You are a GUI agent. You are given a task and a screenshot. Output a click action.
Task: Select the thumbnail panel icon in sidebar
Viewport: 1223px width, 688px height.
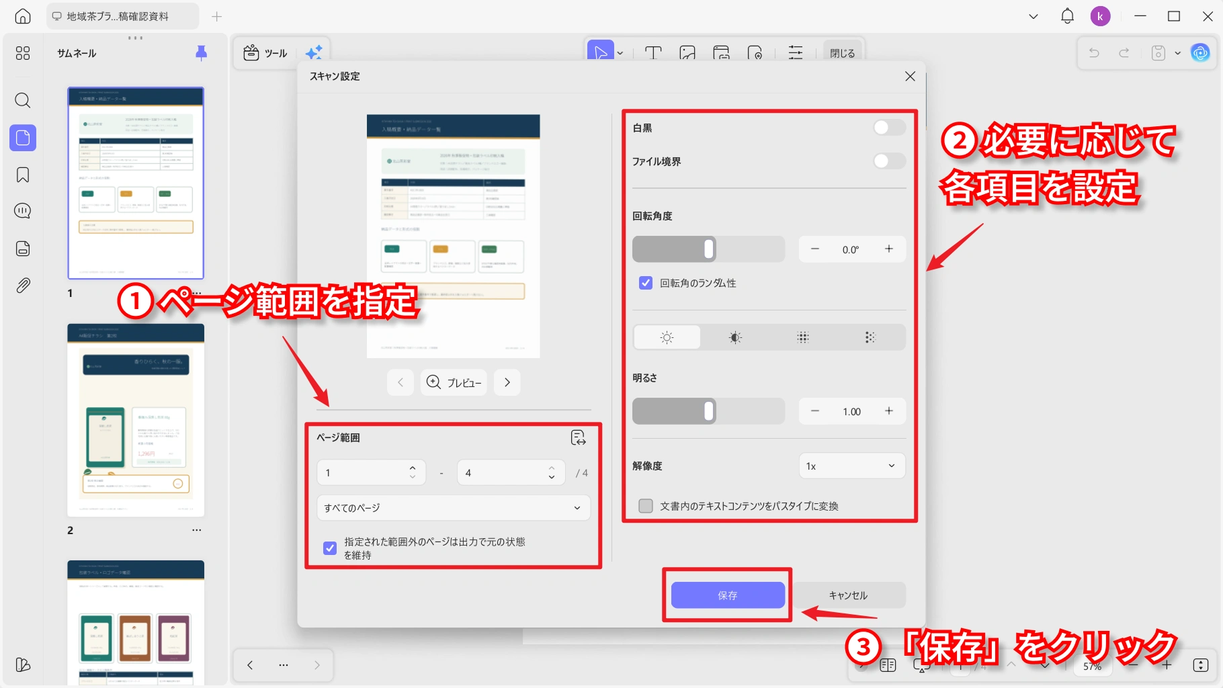pos(23,138)
